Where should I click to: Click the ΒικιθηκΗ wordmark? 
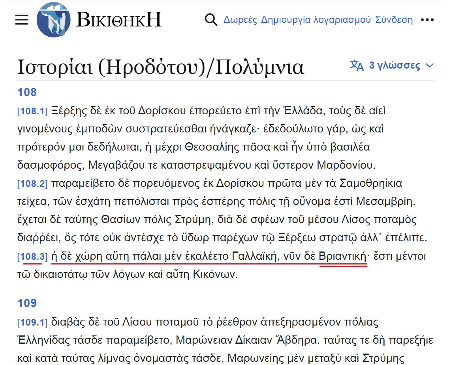119,20
